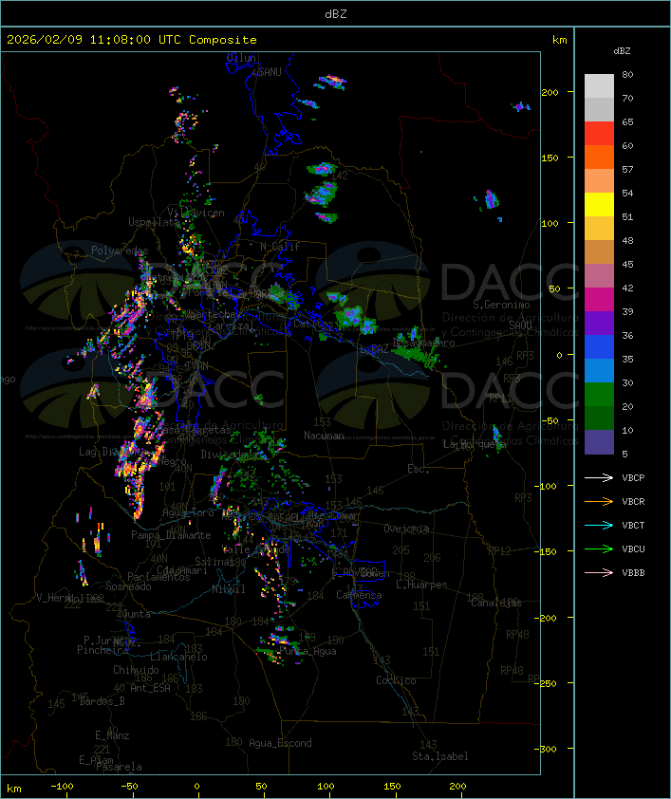This screenshot has height=799, width=671.
Task: Click the Bardas_B map label
Action: click(x=102, y=701)
